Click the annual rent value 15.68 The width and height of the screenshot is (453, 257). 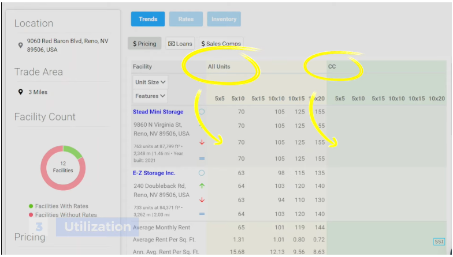pyautogui.click(x=237, y=252)
